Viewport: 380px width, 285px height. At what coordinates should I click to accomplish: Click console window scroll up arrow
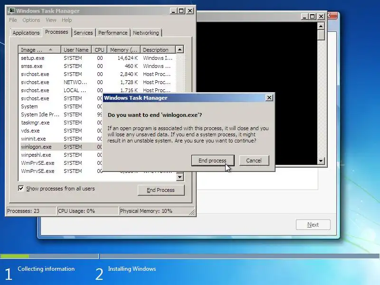pyautogui.click(x=321, y=26)
